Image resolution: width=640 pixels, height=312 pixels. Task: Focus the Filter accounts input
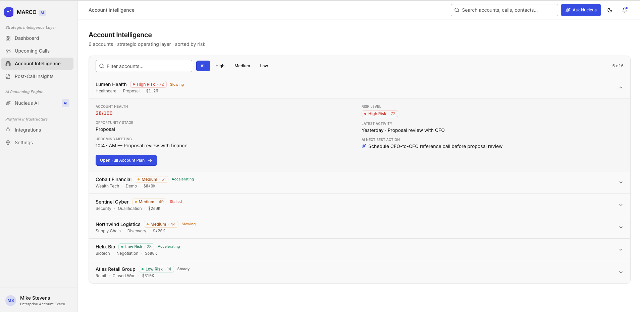[x=144, y=66]
